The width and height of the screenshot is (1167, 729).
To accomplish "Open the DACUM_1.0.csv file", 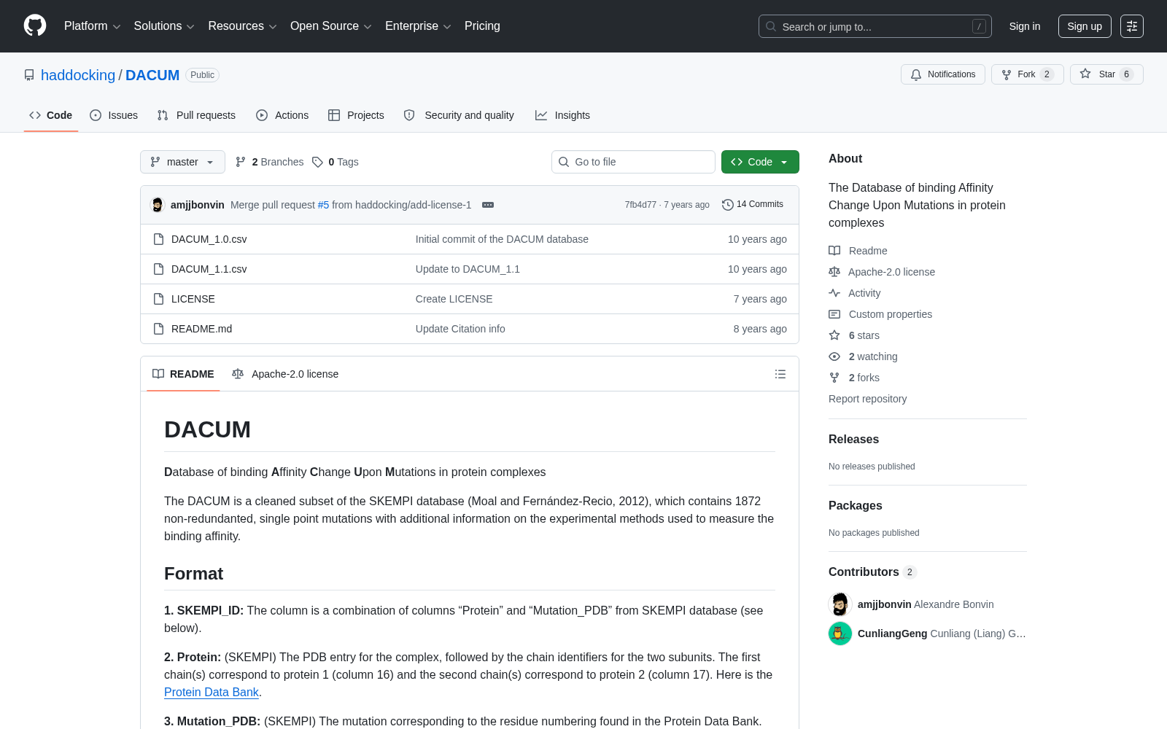I will (209, 239).
